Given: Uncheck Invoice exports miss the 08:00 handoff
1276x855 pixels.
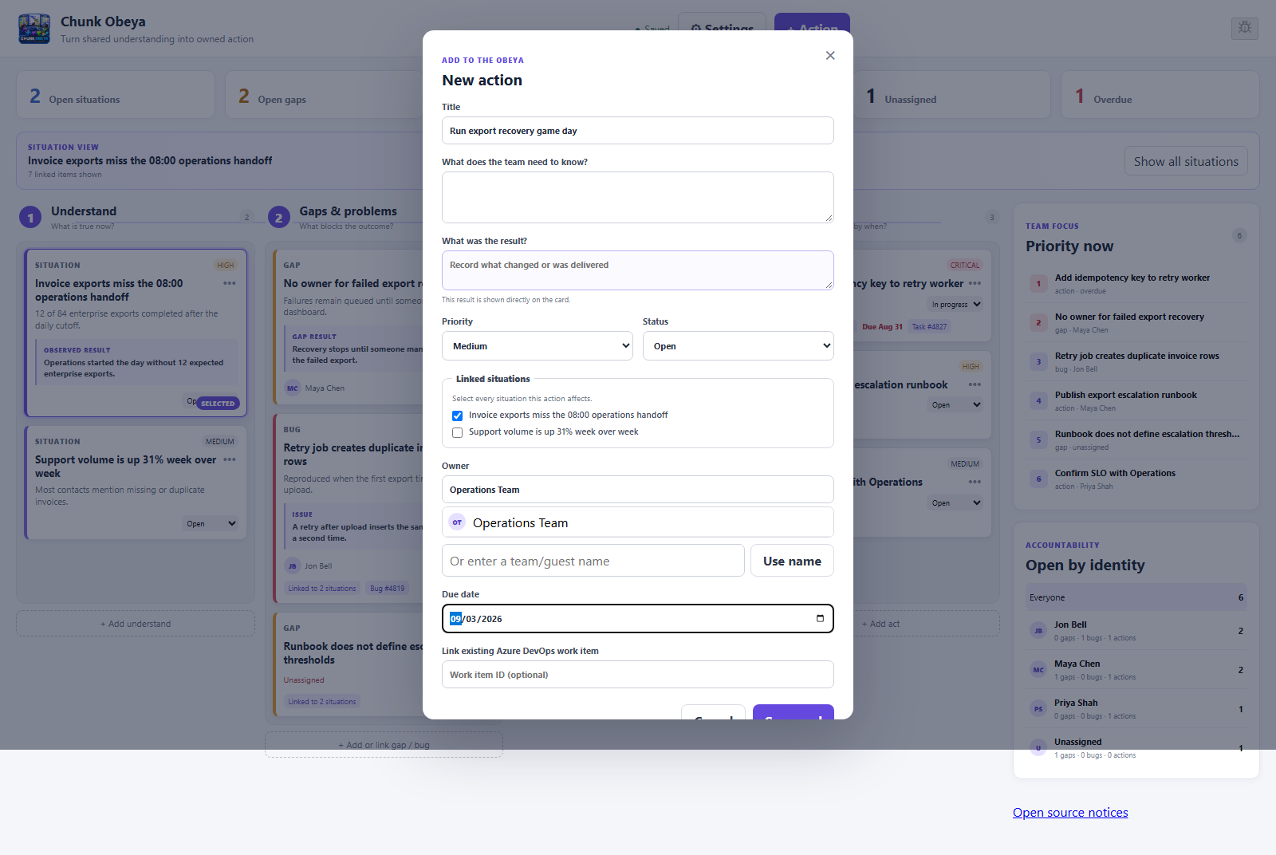Looking at the screenshot, I should 457,416.
